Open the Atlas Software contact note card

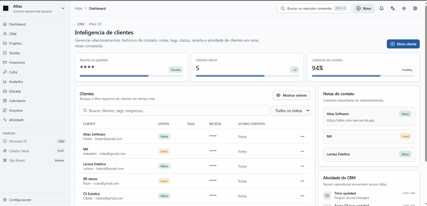369,117
